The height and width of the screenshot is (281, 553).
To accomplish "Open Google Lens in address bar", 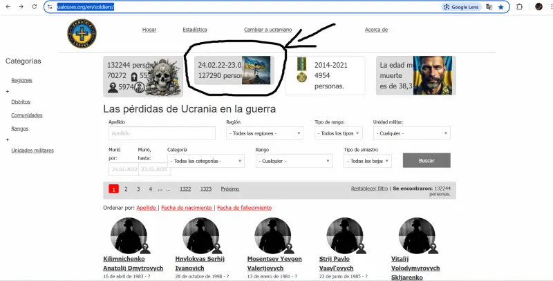I will tap(460, 6).
